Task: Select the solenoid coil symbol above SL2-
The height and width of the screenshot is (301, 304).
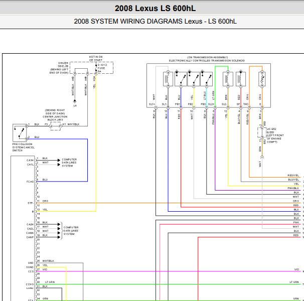Action: point(228,79)
